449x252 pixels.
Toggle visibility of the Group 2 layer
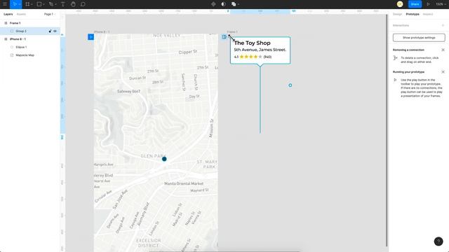(x=55, y=31)
